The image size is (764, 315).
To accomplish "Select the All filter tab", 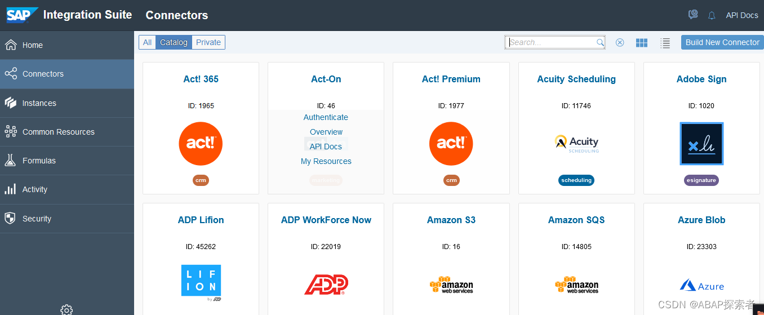I will coord(147,42).
